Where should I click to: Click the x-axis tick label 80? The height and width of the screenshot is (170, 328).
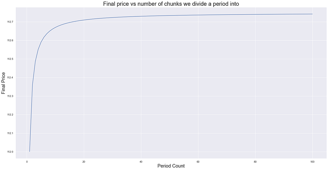[x=255, y=161]
